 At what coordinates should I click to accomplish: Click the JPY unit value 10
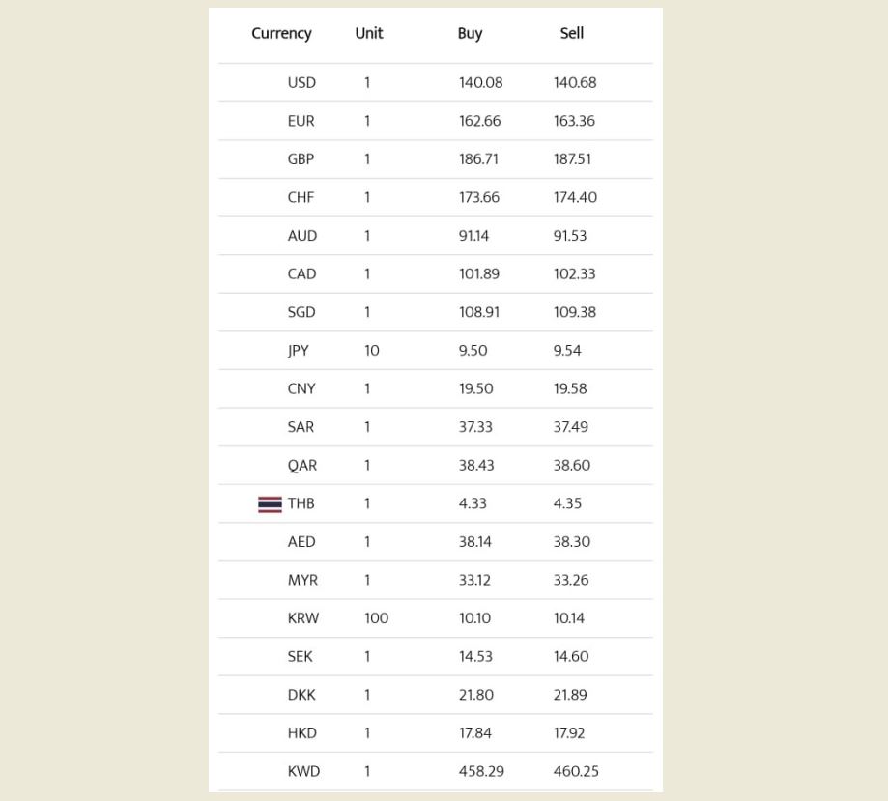click(x=372, y=351)
